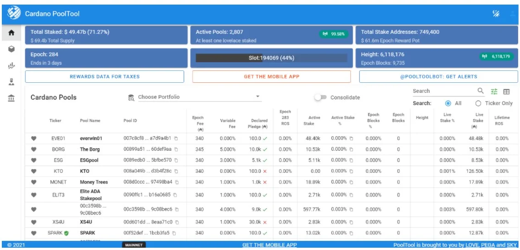This screenshot has height=250, width=520.
Task: Select the Ticker Only radio button
Action: coord(478,103)
